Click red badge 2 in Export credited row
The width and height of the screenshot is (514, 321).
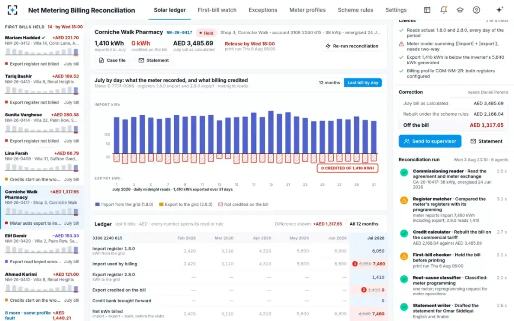pos(364,290)
